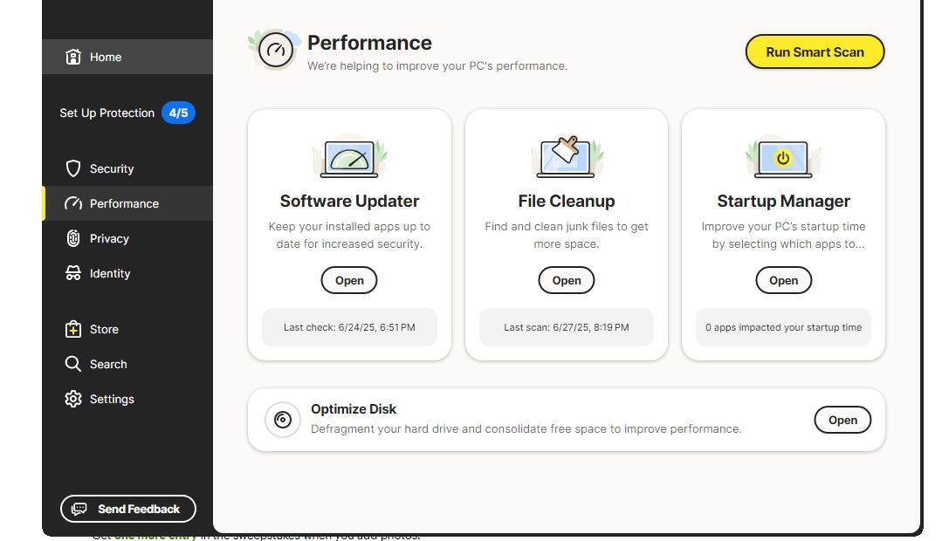The height and width of the screenshot is (541, 942).
Task: Click the Startup Manager power illustration
Action: [783, 158]
